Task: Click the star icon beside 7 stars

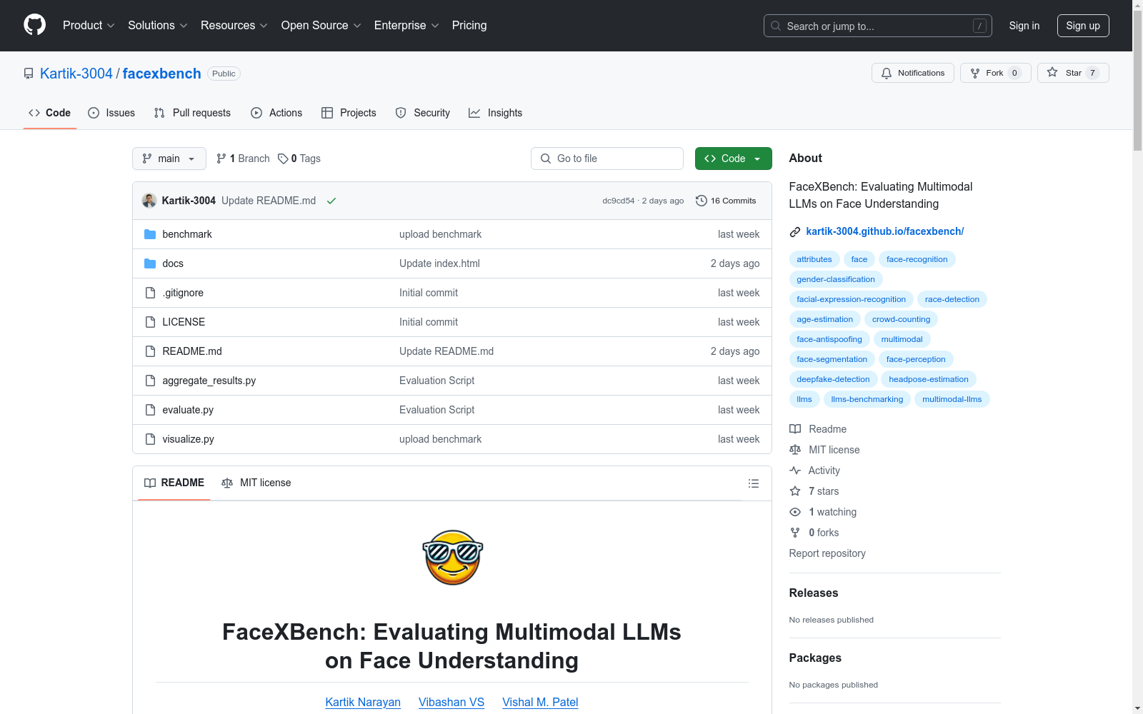Action: click(x=795, y=491)
